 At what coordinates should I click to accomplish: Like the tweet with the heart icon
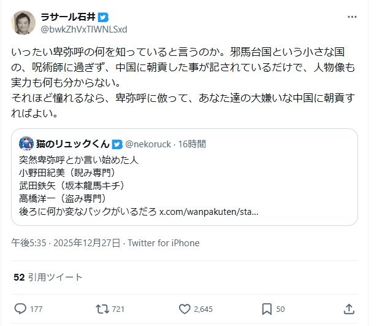(x=185, y=308)
